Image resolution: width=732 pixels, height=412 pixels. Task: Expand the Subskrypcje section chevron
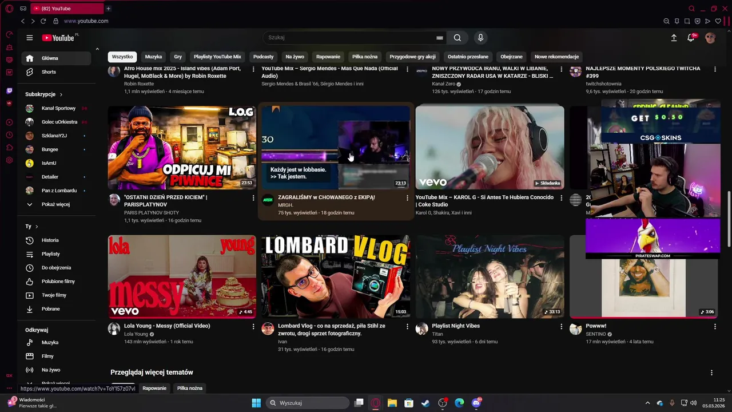click(x=61, y=94)
